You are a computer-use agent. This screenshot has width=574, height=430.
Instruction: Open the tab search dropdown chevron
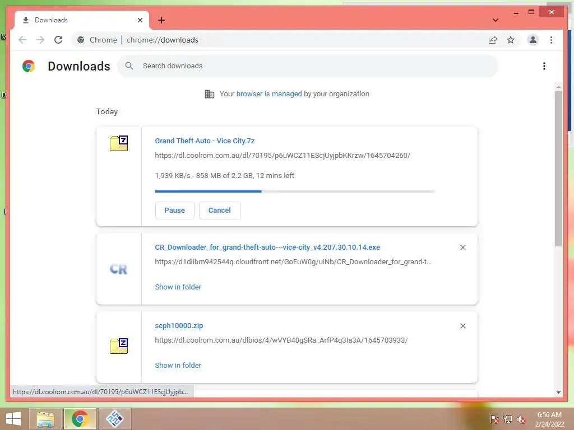[496, 20]
